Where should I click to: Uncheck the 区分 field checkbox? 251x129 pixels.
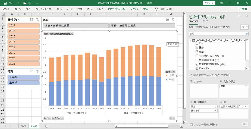pos(197,47)
